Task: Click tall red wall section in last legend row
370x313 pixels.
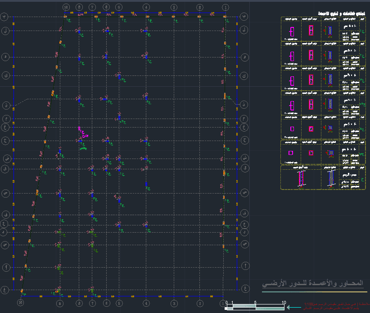Action: [x=301, y=179]
